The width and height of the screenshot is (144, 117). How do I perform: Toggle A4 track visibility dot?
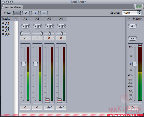click(x=3, y=34)
